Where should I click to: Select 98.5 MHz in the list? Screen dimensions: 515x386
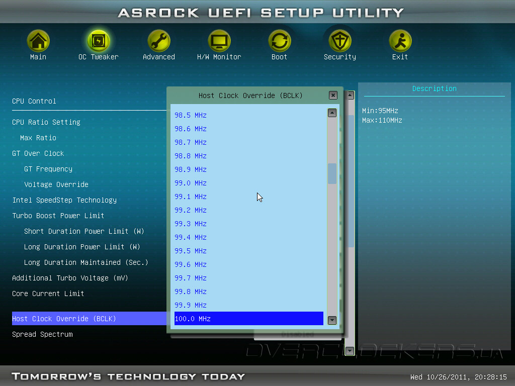(x=191, y=115)
